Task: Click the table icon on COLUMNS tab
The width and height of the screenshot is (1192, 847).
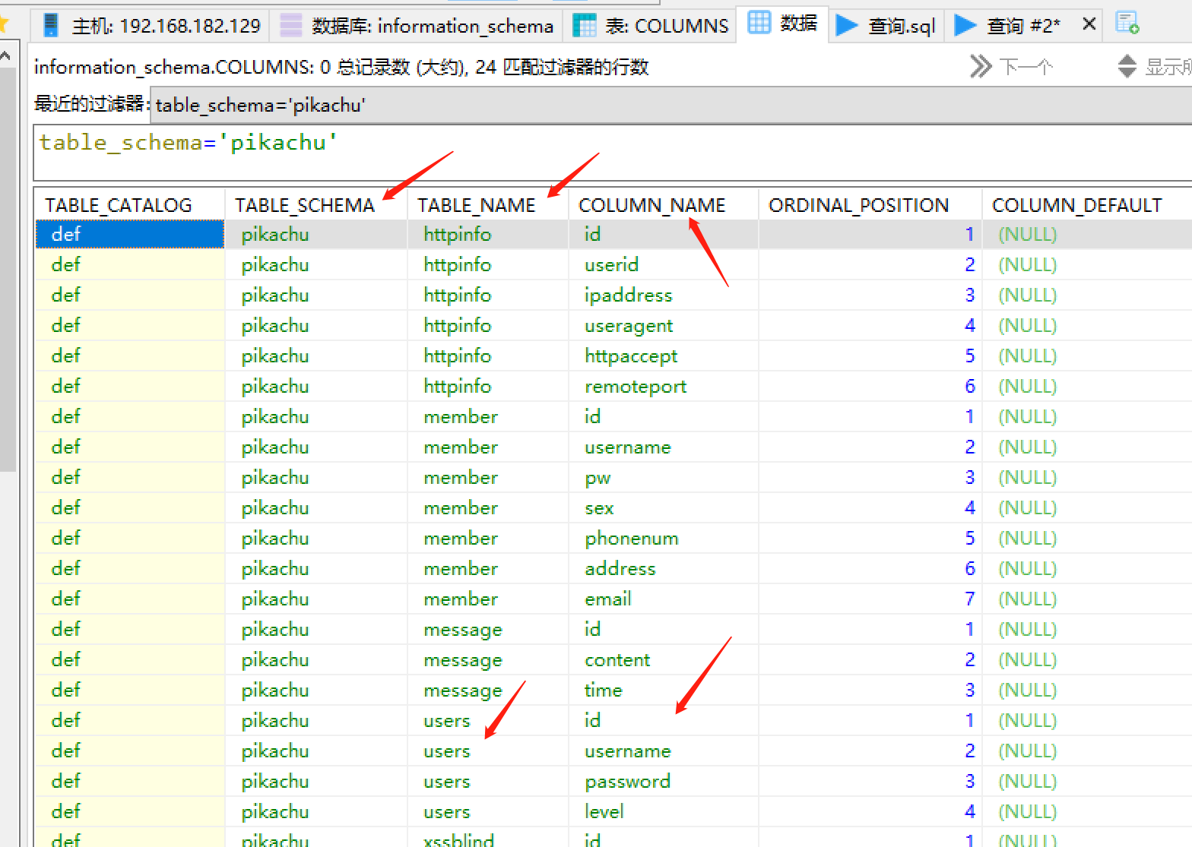Action: click(x=584, y=25)
